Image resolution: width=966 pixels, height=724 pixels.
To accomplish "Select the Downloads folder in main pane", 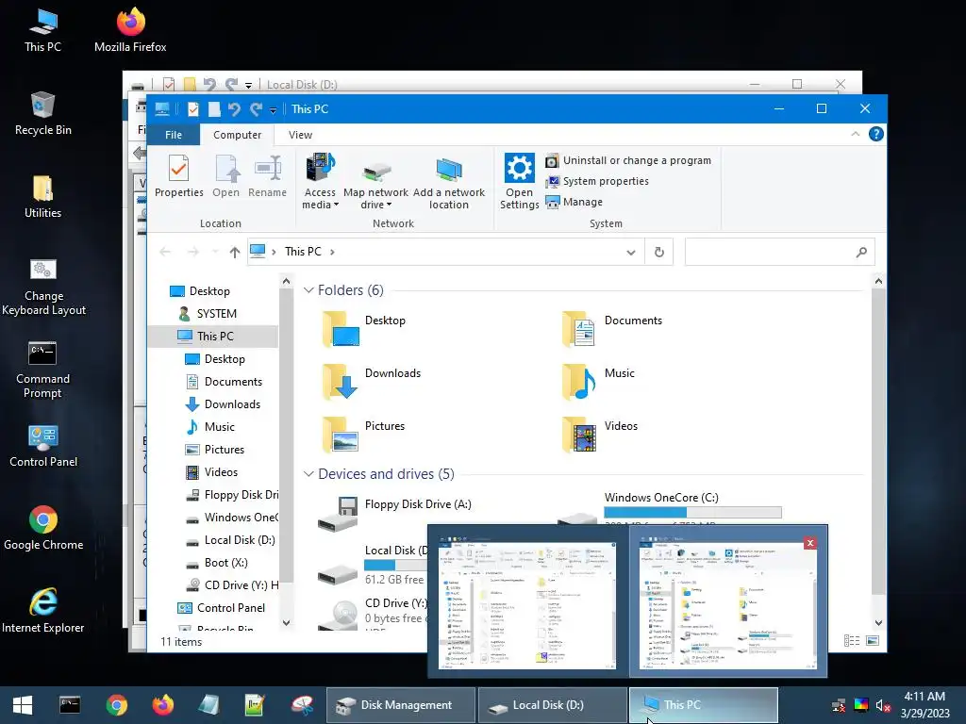I will pyautogui.click(x=371, y=382).
